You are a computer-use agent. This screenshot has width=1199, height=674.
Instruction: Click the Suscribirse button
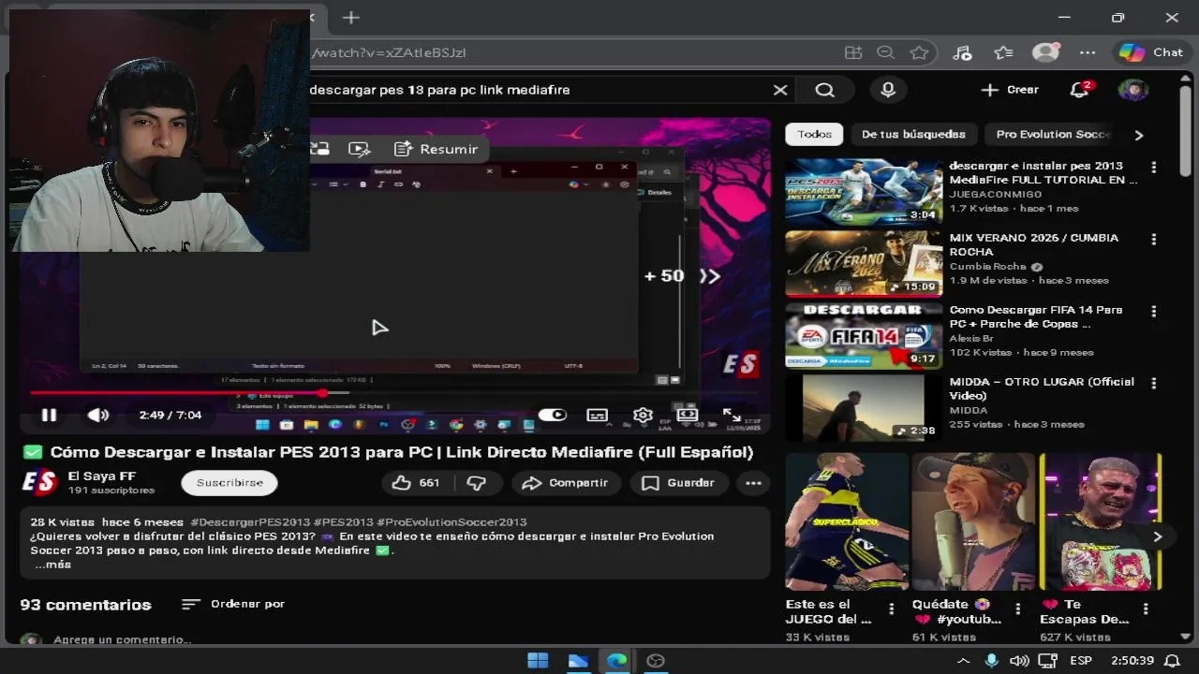229,483
